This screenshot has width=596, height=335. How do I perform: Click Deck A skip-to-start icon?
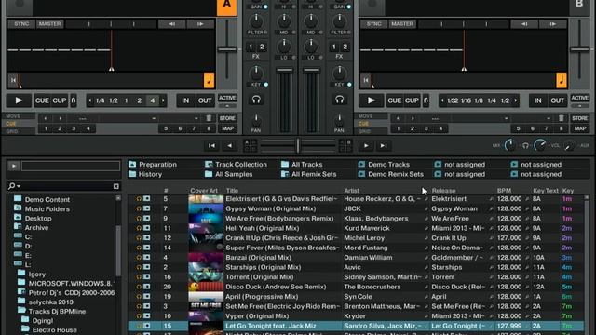[13, 80]
